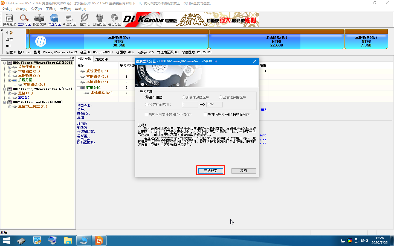Open the 帮助(H) menu
Screen dimensions: 394x246
tap(80, 9)
